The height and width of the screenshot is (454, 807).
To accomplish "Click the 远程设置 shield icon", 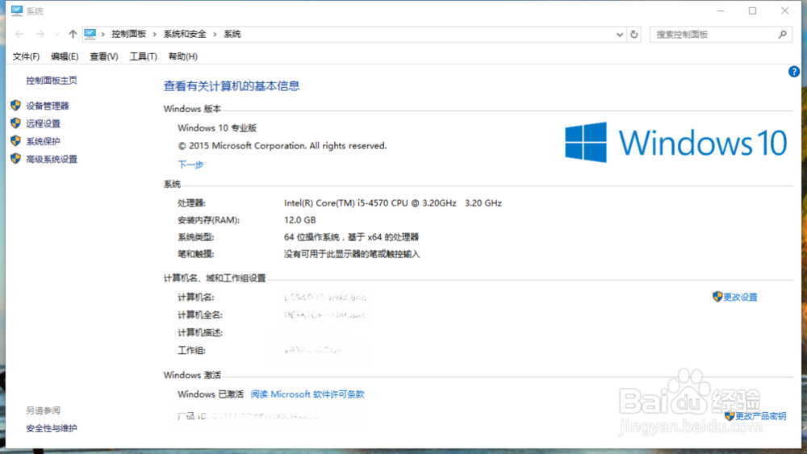I will tap(15, 123).
